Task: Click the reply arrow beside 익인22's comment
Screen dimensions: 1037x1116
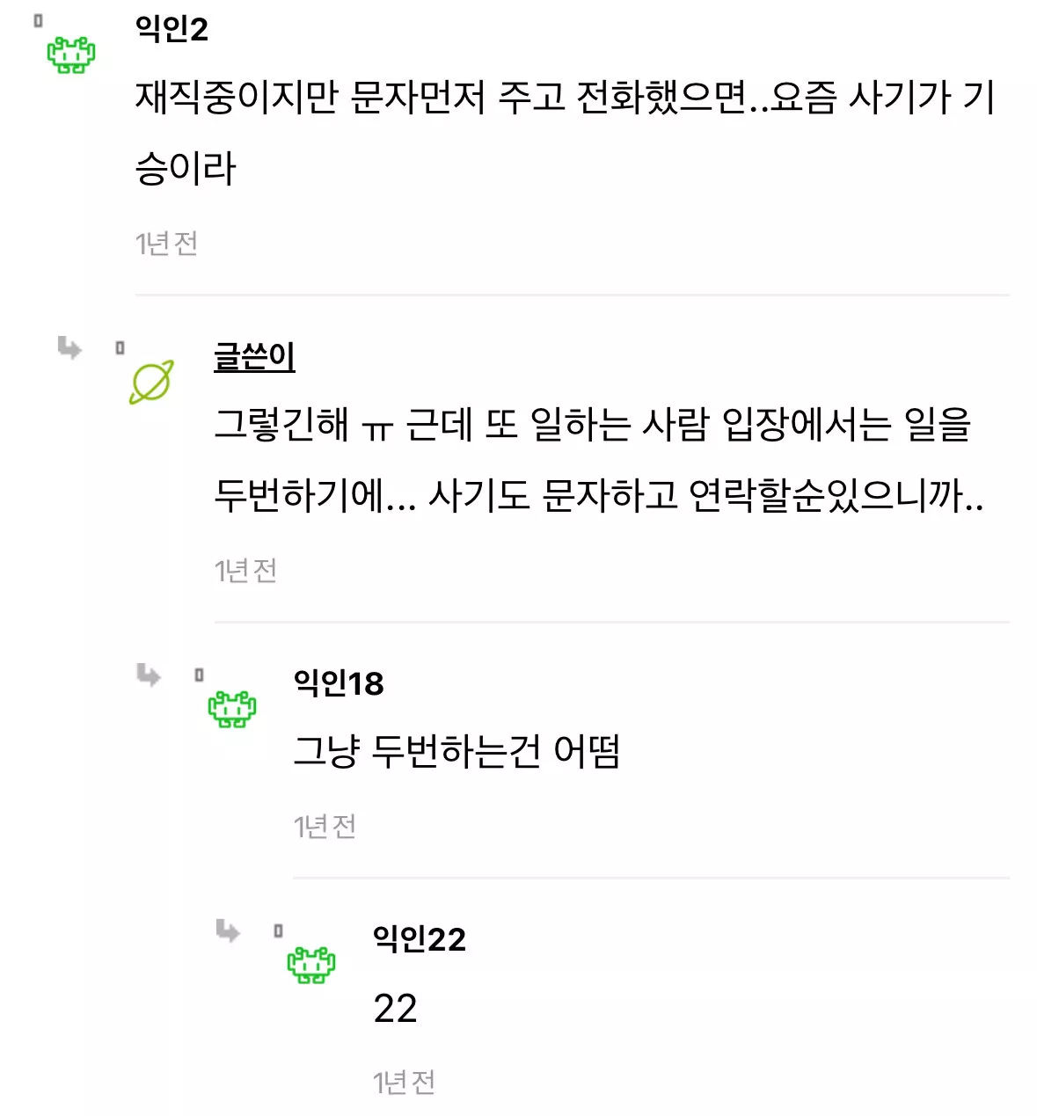Action: tap(228, 930)
